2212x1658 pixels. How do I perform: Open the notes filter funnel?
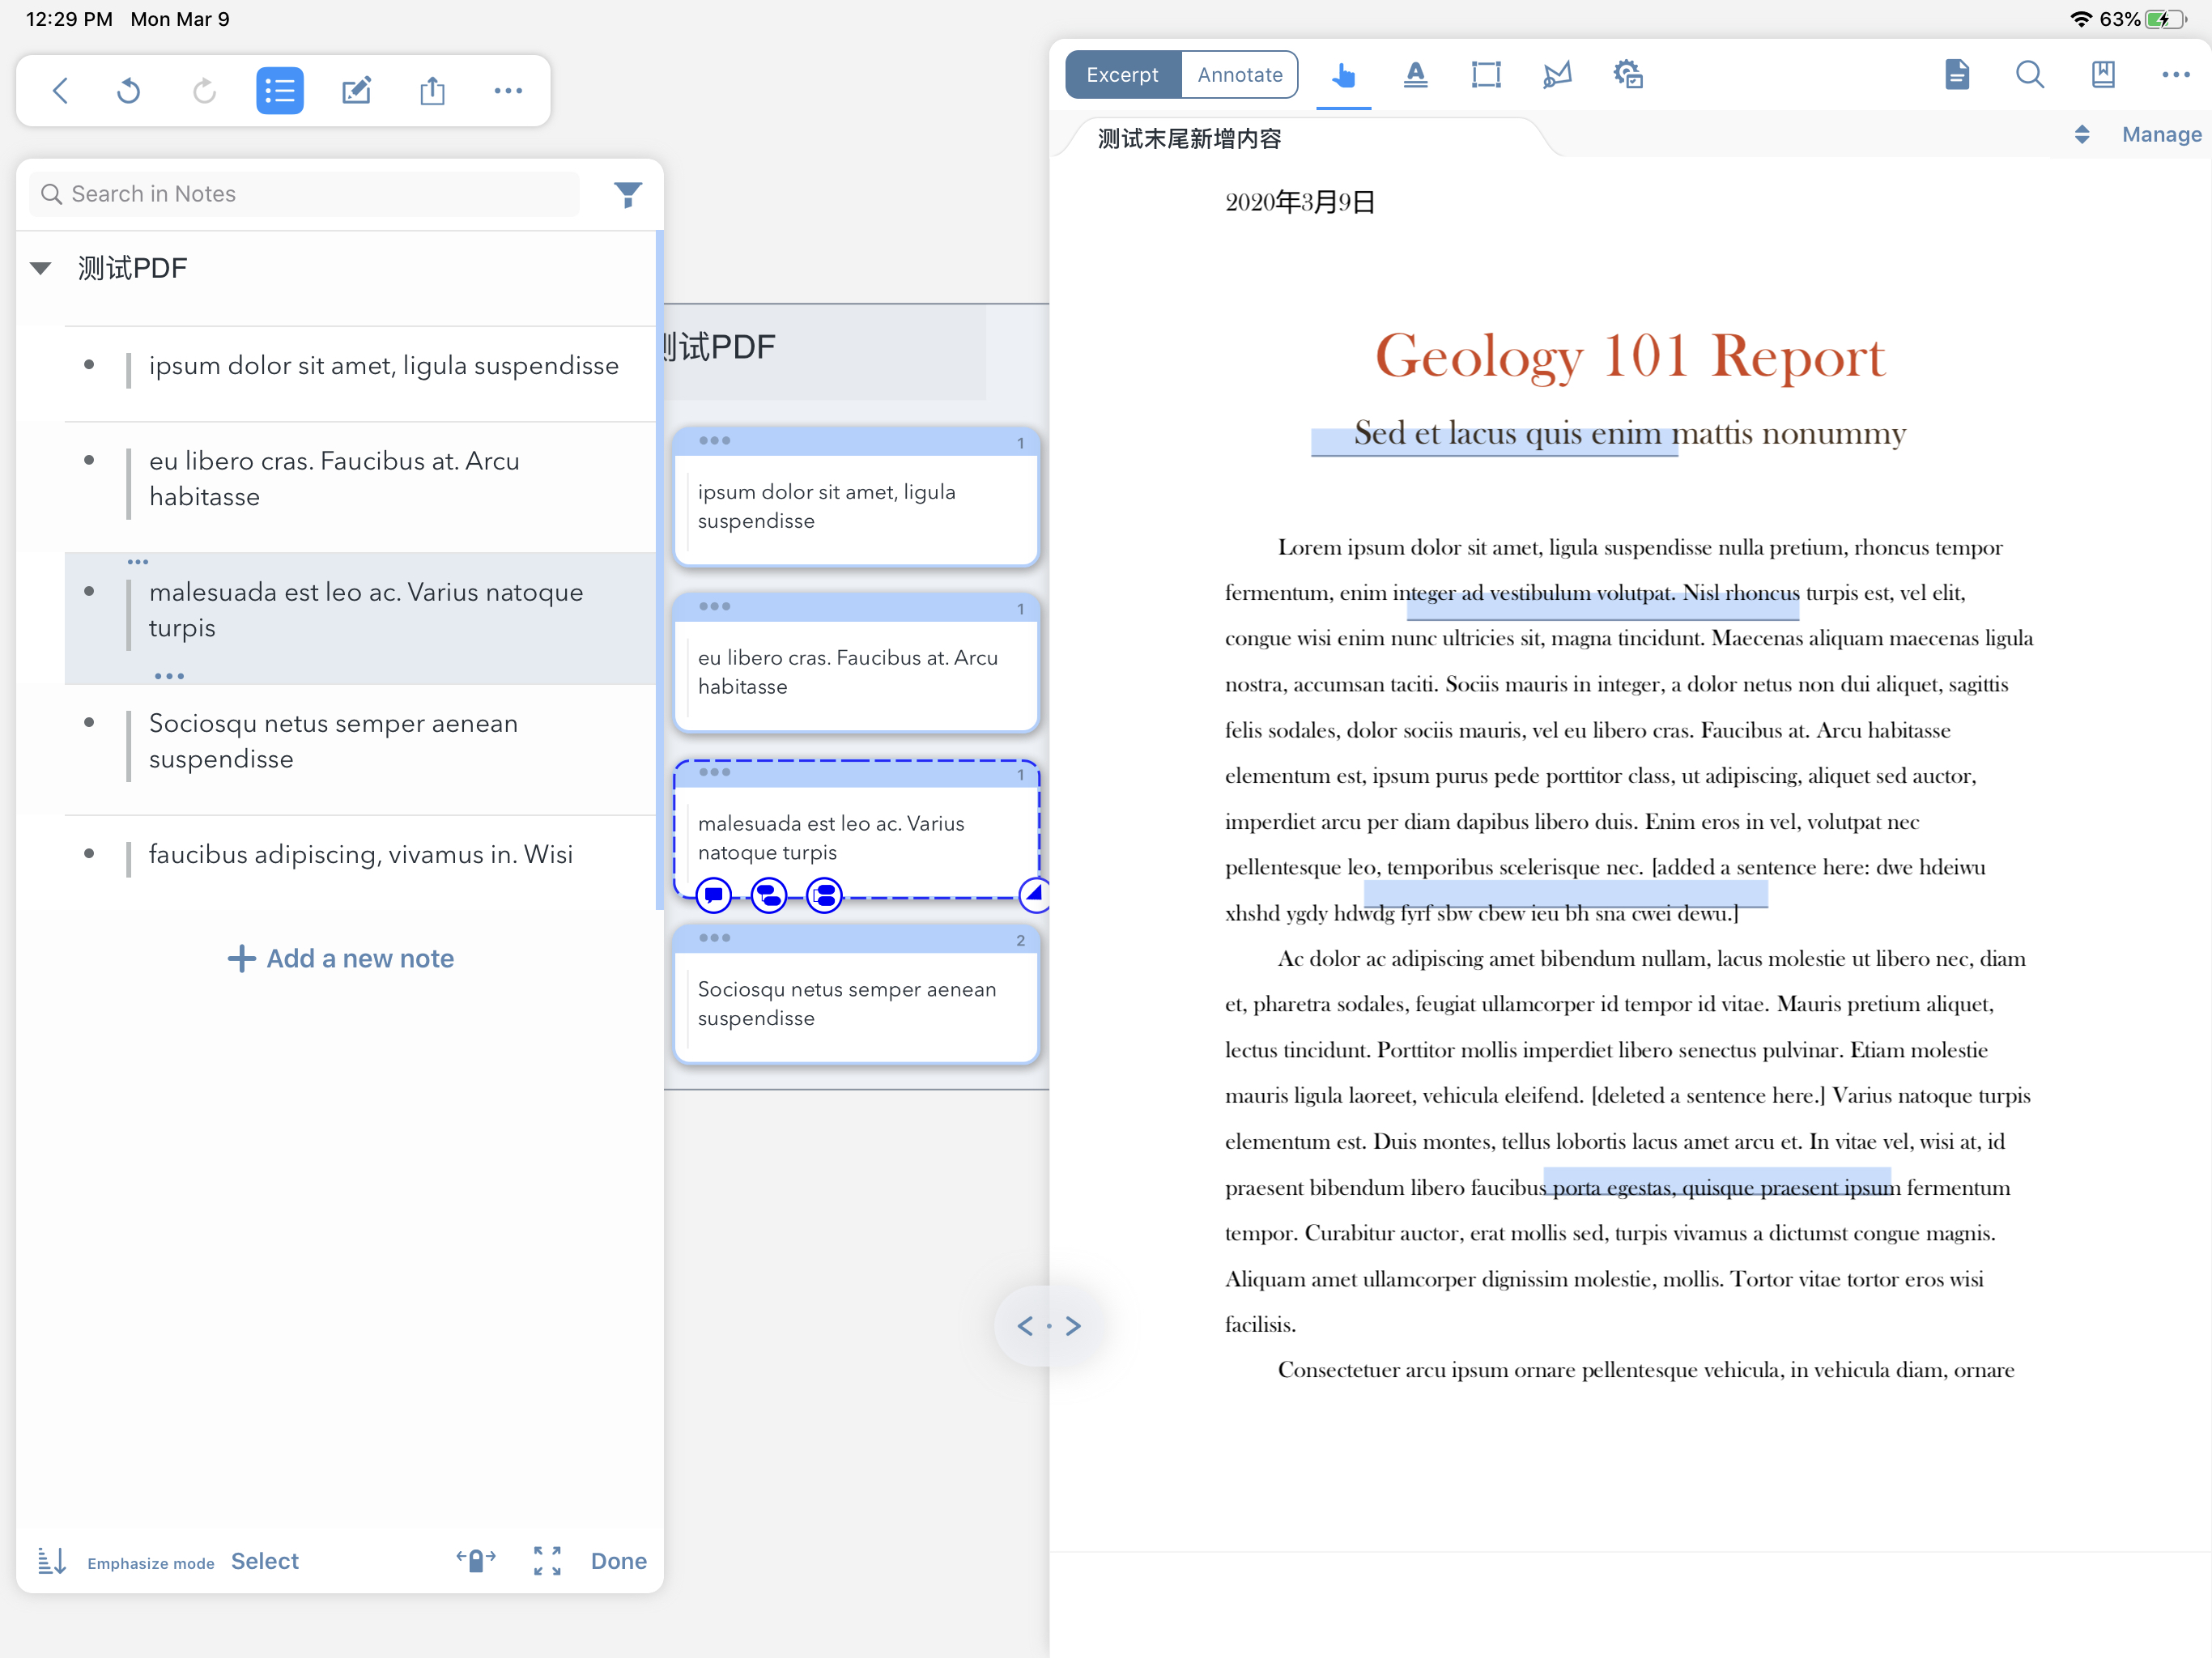(628, 194)
